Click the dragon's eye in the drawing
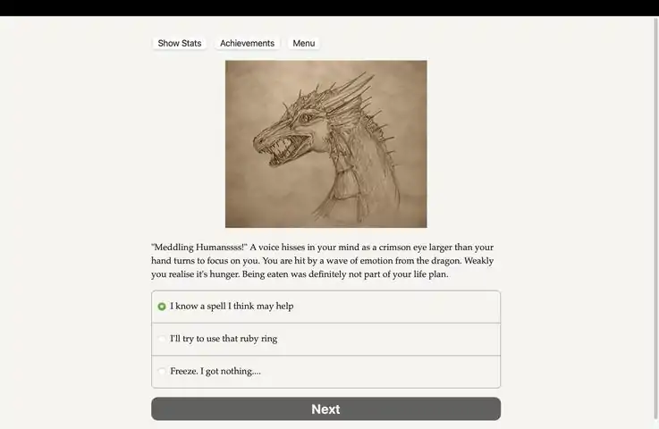The width and height of the screenshot is (659, 429). coord(306,118)
